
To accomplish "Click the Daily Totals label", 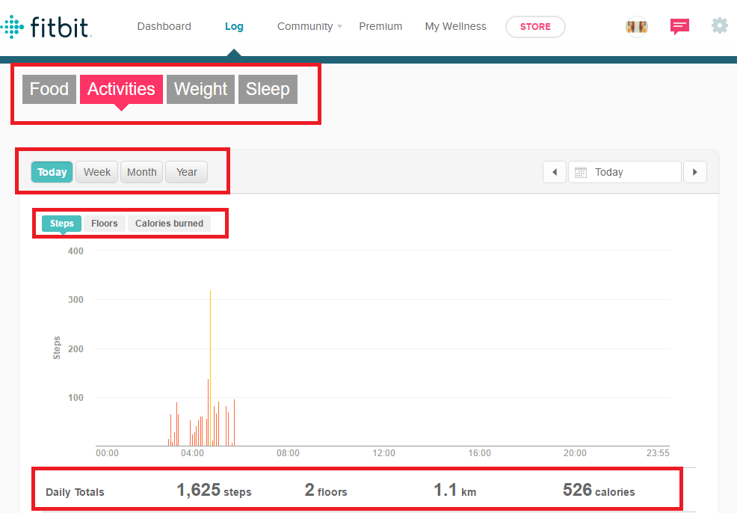I will 75,492.
